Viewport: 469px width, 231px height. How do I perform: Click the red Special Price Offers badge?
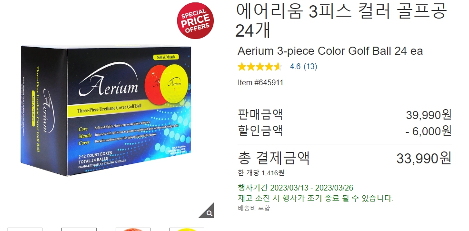click(195, 20)
